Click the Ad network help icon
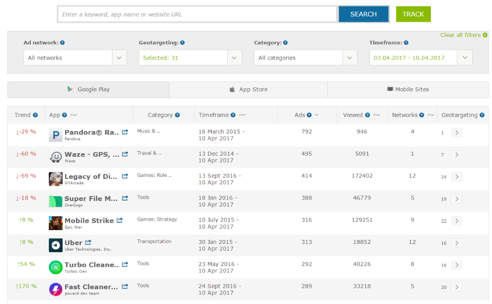Viewport: 492px width, 304px height. (x=63, y=43)
